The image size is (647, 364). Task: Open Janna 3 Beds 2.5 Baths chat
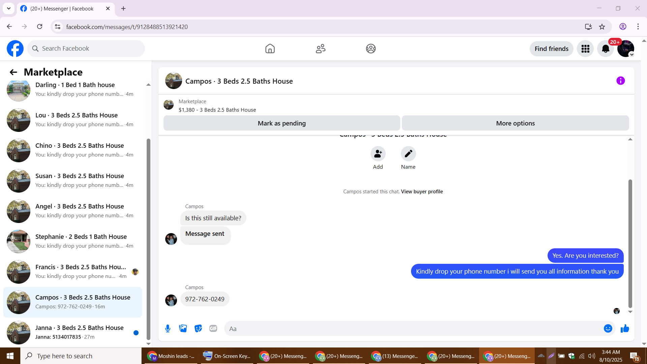pos(72,333)
